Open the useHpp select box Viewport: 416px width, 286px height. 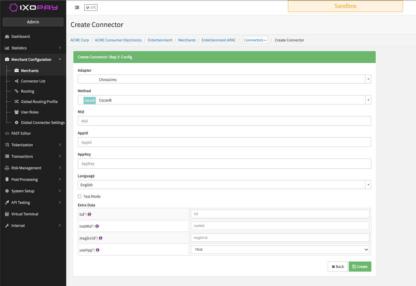[x=280, y=250]
